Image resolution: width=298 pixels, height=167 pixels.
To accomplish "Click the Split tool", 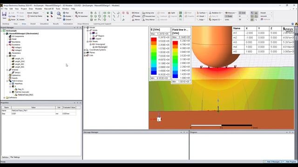I will (171, 13).
